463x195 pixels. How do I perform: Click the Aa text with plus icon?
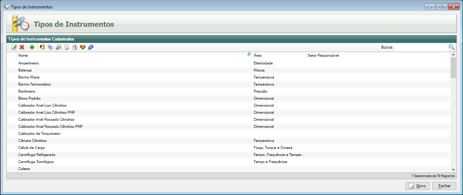click(x=58, y=47)
